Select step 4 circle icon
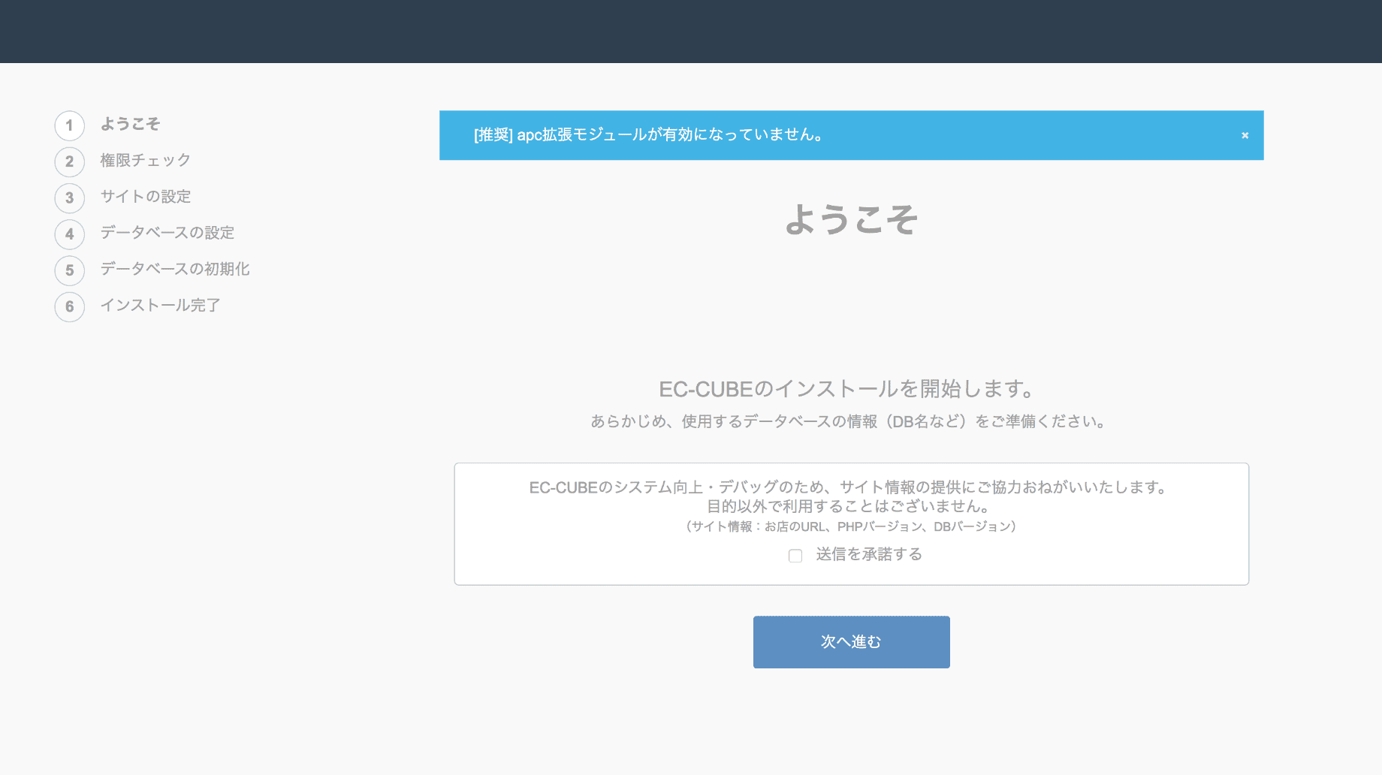Viewport: 1382px width, 775px height. (x=70, y=234)
